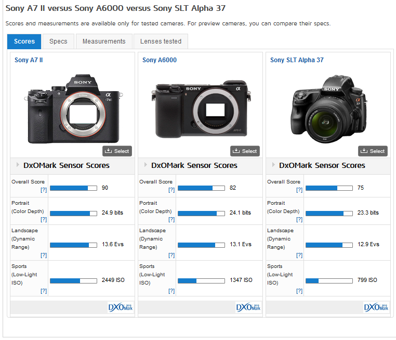Click the Sony A7 II Overall Score bar
Image resolution: width=396 pixels, height=340 pixels.
coord(73,188)
